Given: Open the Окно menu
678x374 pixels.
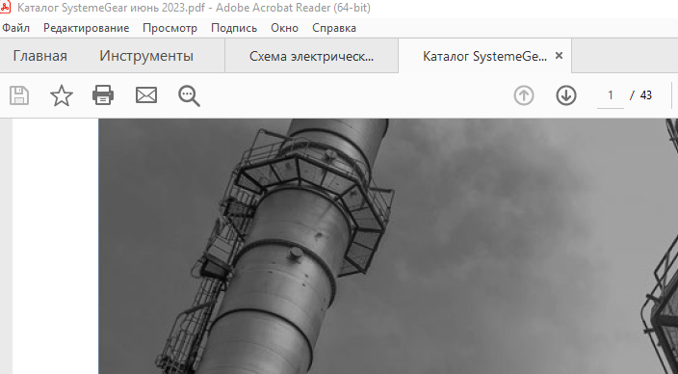Looking at the screenshot, I should point(284,28).
